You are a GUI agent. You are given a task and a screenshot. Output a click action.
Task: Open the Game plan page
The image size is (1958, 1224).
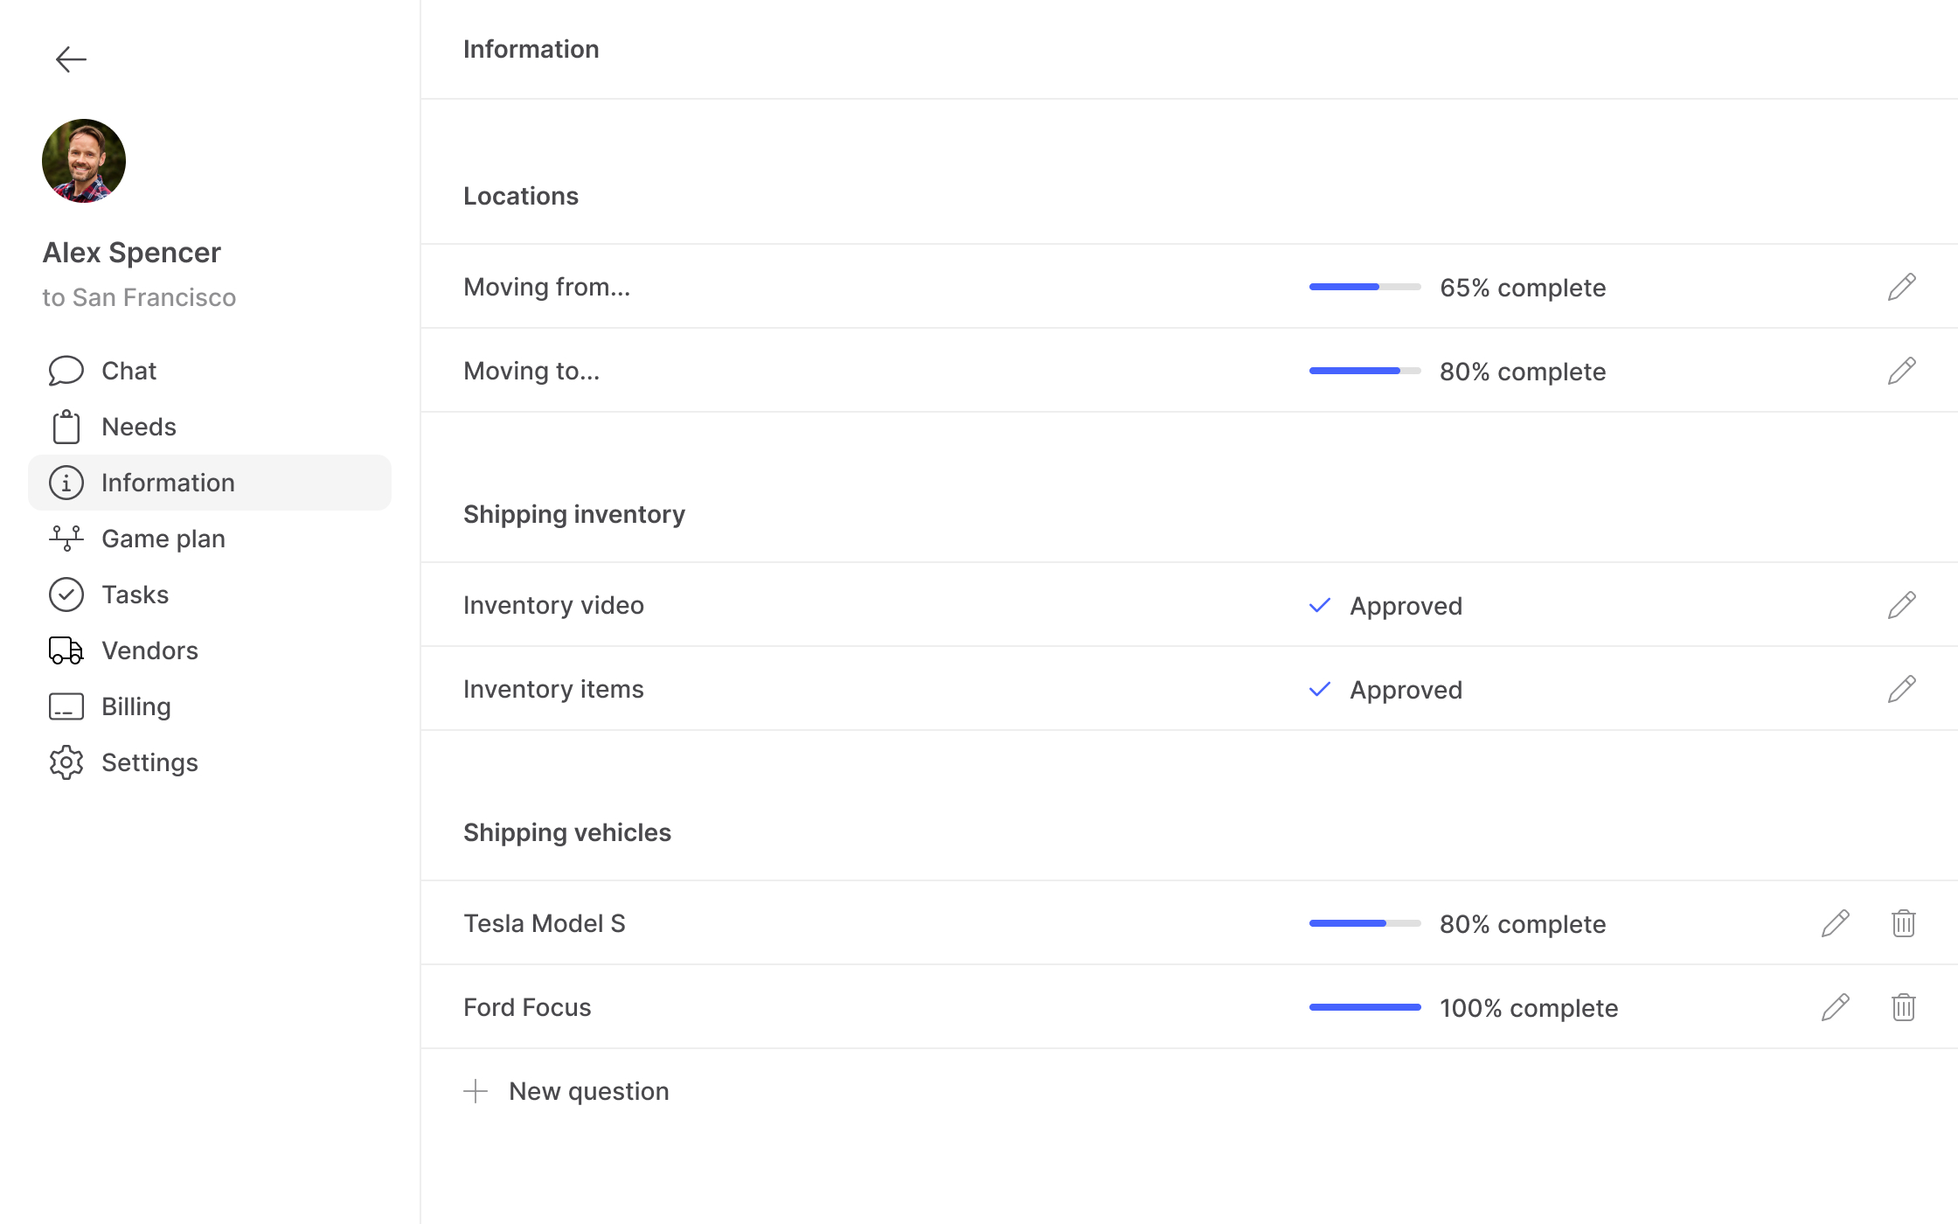pos(163,539)
